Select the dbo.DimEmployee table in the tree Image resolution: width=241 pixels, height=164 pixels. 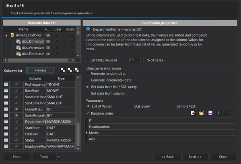point(33,41)
